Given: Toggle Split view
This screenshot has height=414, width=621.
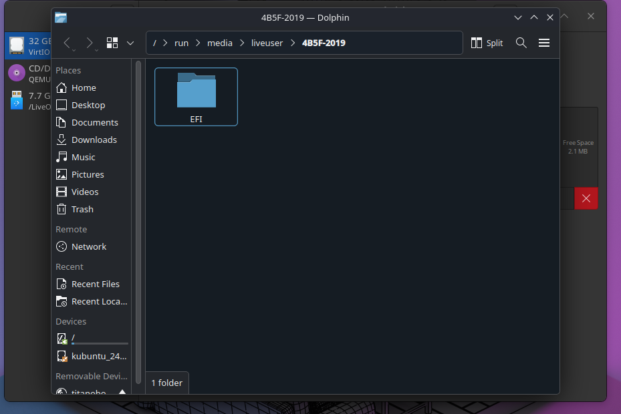Looking at the screenshot, I should [487, 43].
